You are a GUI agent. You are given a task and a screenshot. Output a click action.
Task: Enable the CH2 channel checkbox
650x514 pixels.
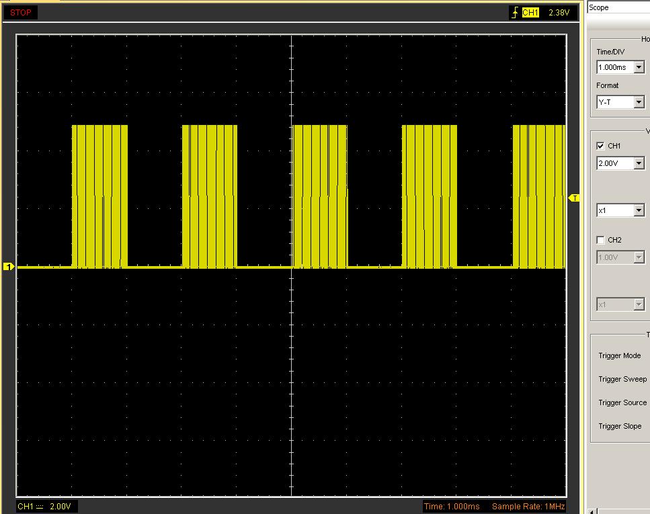pos(600,240)
